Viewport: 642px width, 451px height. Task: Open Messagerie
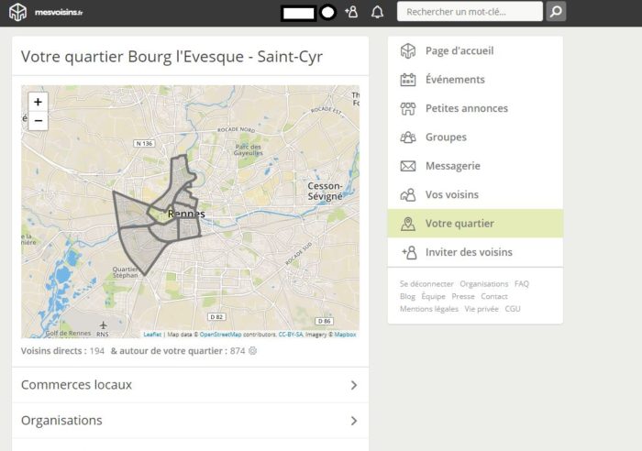(452, 166)
